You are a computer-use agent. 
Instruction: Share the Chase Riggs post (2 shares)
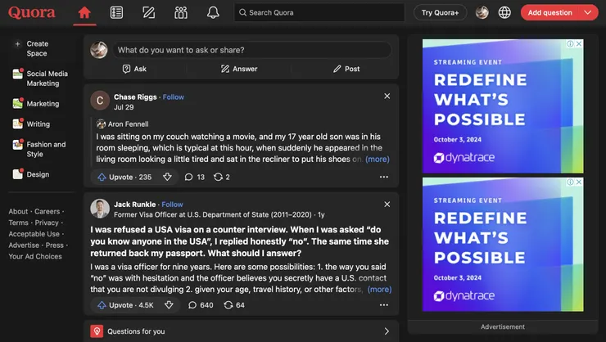[x=222, y=177]
